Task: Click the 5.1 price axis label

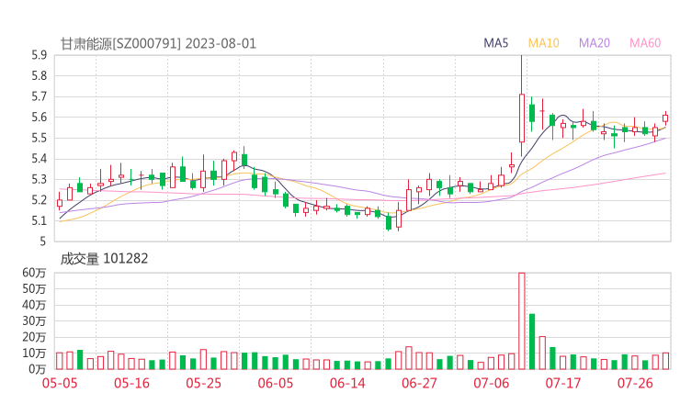Action: pyautogui.click(x=39, y=221)
